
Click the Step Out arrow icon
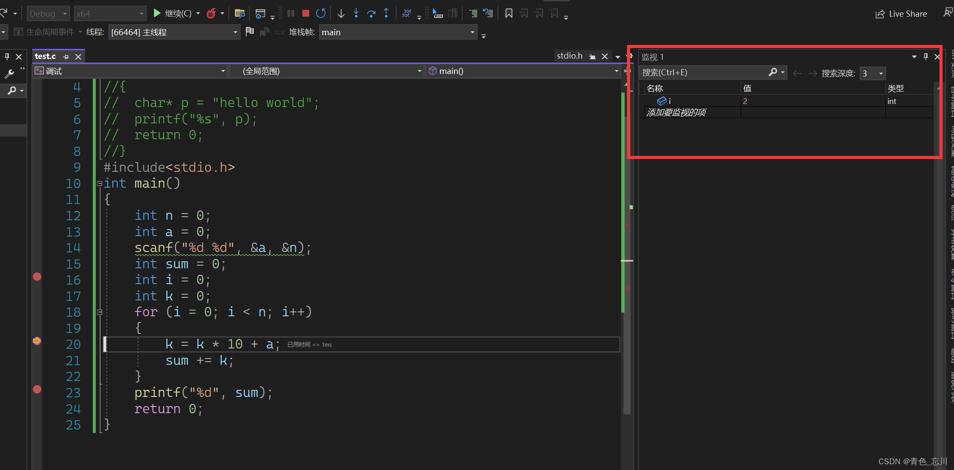click(386, 14)
